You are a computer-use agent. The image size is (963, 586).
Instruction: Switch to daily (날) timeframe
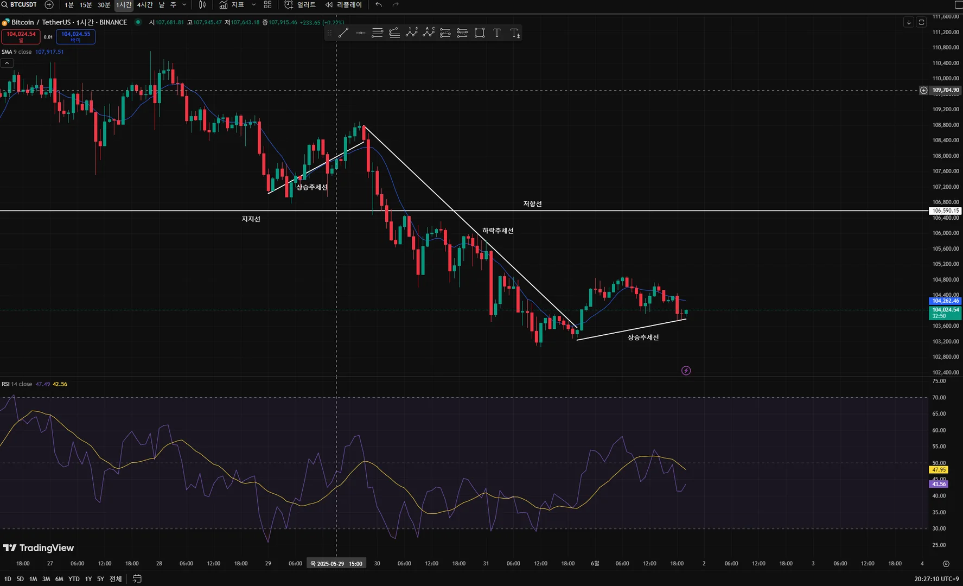tap(161, 5)
